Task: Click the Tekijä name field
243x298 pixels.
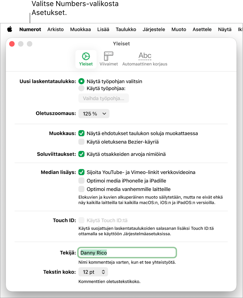Action: (127, 253)
